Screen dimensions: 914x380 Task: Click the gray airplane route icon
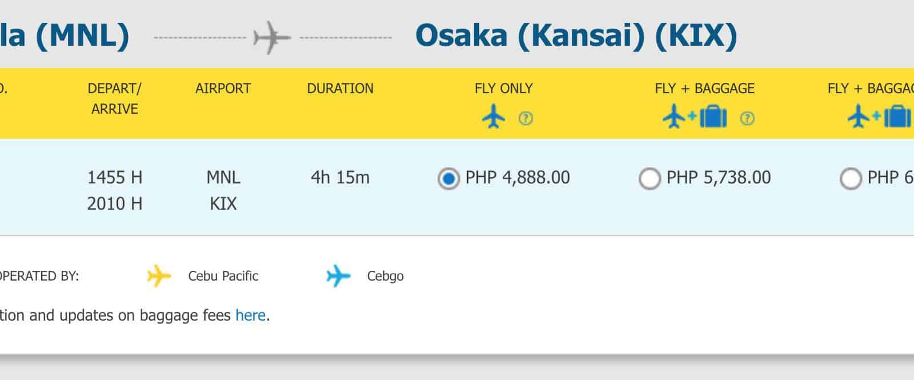coord(272,38)
